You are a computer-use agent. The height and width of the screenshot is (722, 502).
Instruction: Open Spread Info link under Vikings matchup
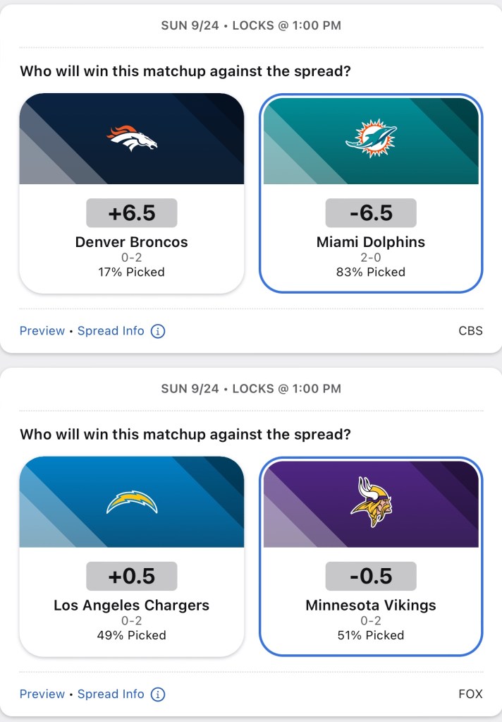(111, 694)
